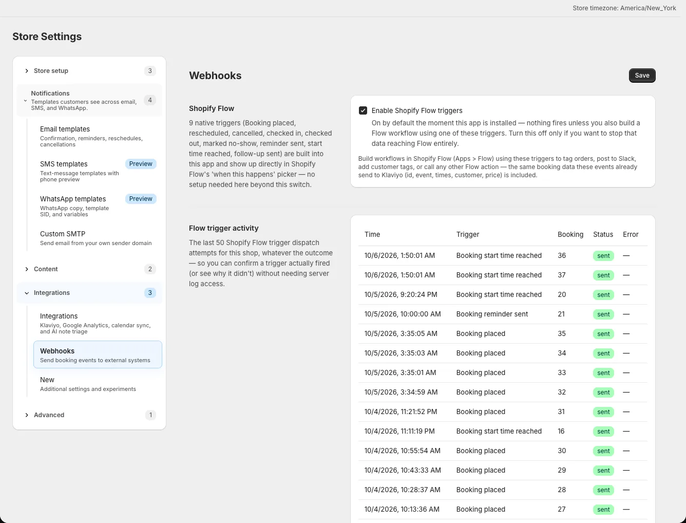Click time 10/5/2026, 10:00:00 AM

point(403,314)
